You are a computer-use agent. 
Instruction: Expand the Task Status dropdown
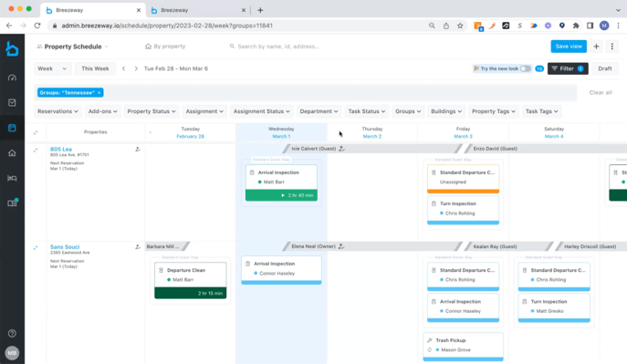(x=367, y=111)
